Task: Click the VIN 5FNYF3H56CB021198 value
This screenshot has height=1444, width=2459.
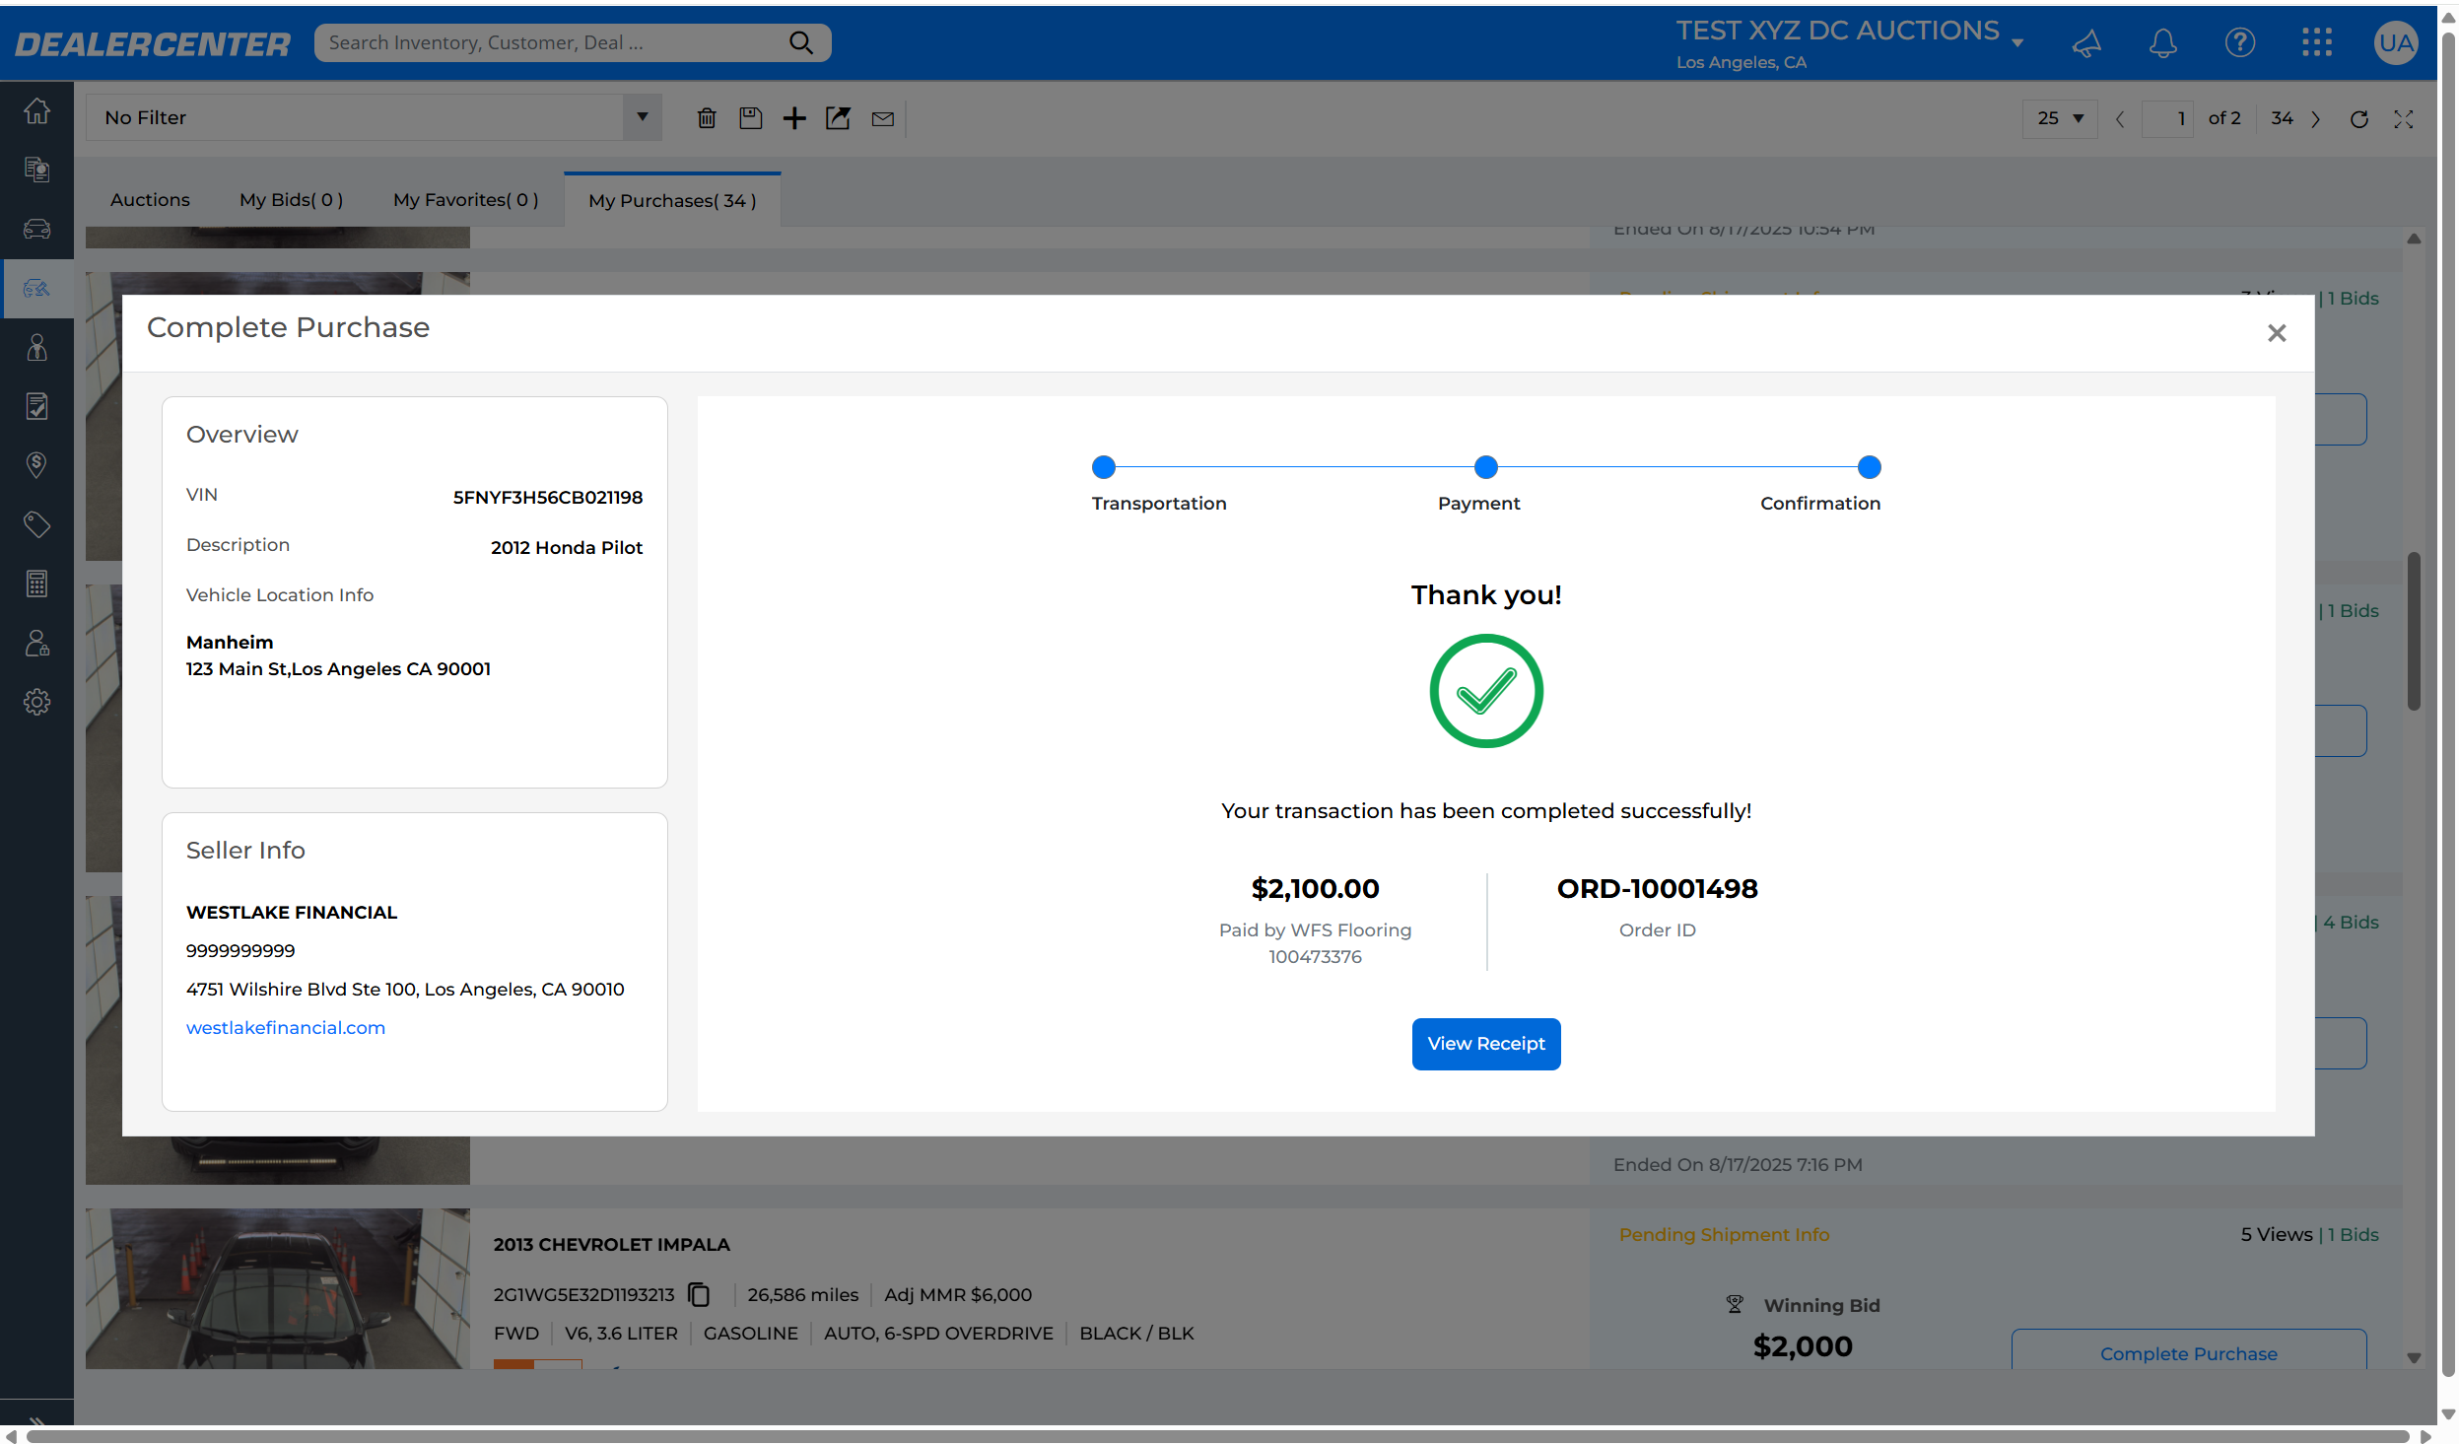Action: (x=548, y=497)
